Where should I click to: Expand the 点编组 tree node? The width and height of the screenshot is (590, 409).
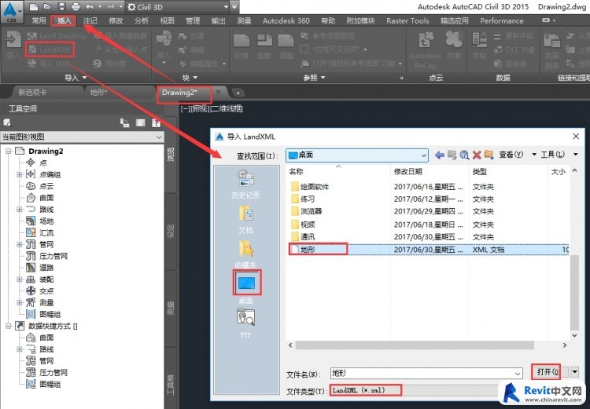pos(20,174)
